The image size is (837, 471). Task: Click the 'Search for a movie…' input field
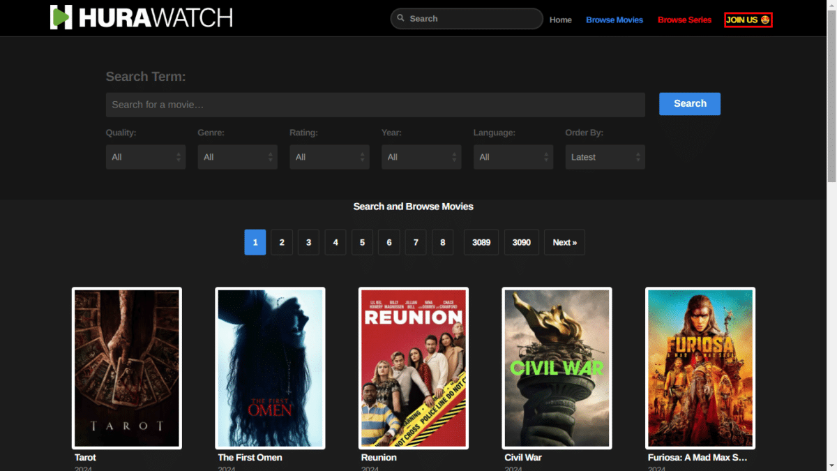coord(375,104)
